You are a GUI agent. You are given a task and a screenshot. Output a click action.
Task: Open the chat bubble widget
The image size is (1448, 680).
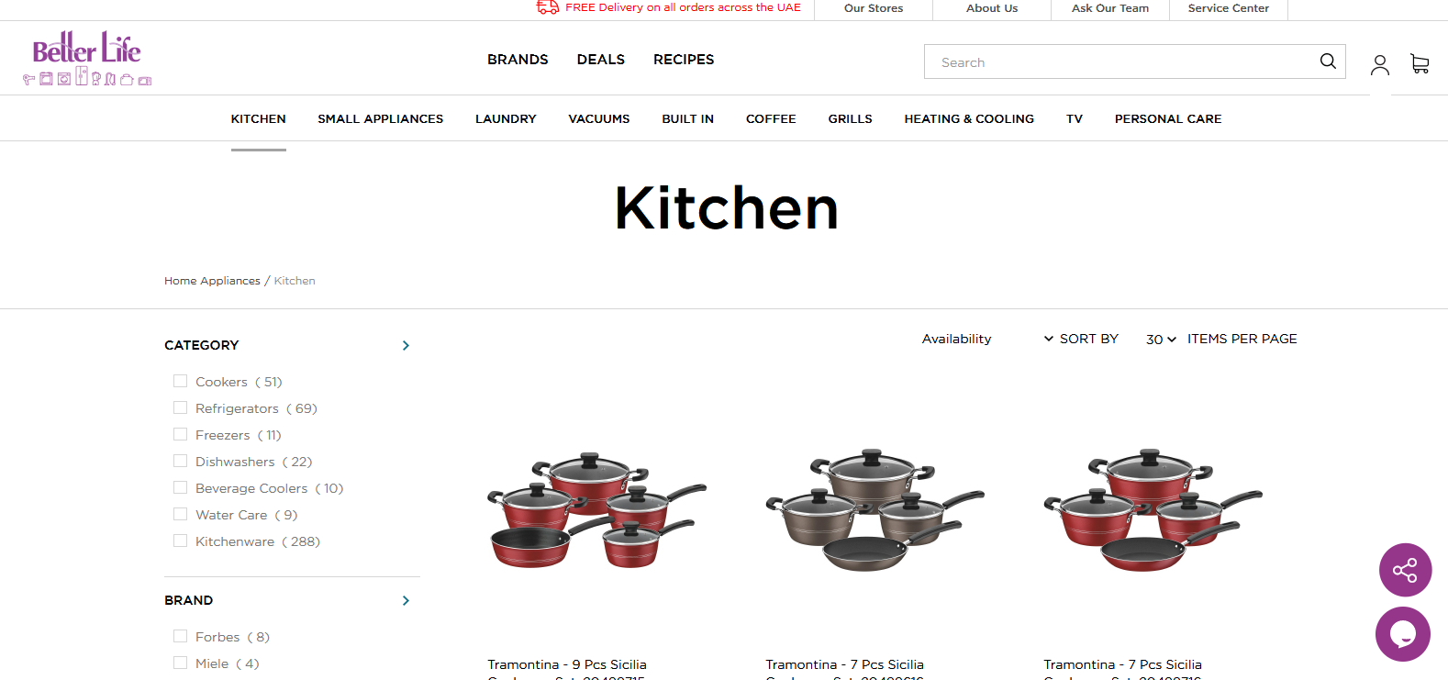point(1403,634)
